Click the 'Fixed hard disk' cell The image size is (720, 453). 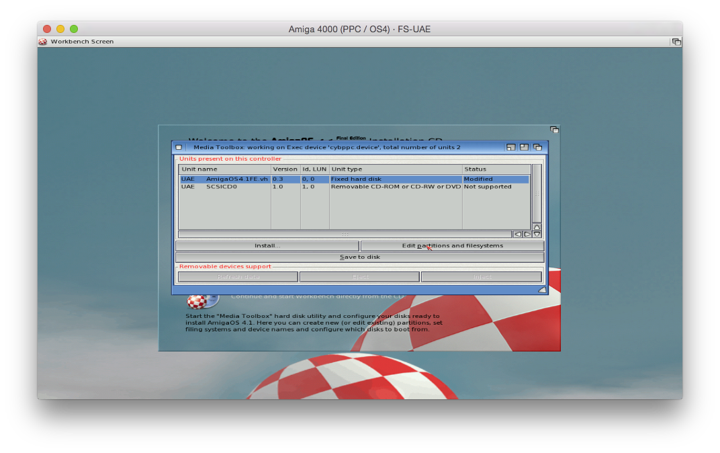[357, 179]
